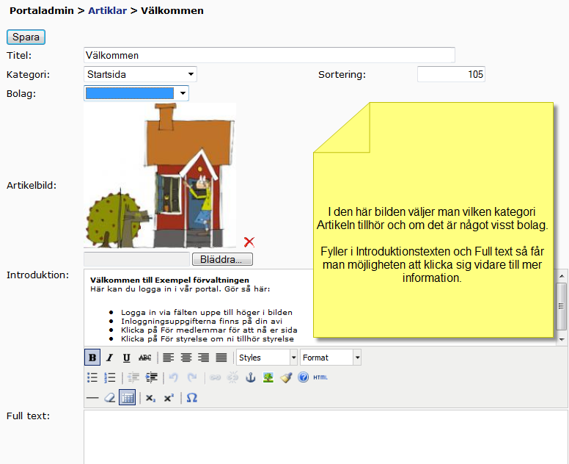This screenshot has width=569, height=464.
Task: Toggle bold formatting in the editor
Action: click(x=92, y=358)
